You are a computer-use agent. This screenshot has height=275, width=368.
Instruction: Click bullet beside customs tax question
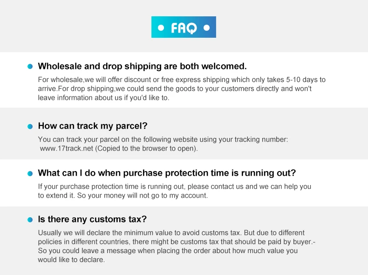(30, 220)
